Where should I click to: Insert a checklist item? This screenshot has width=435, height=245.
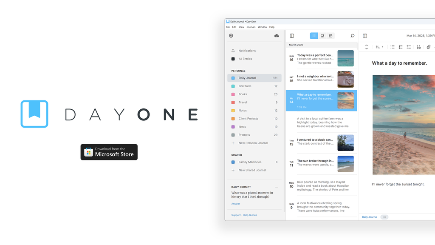tap(409, 47)
